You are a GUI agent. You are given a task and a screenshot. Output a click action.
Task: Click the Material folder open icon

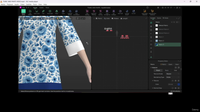point(176,68)
